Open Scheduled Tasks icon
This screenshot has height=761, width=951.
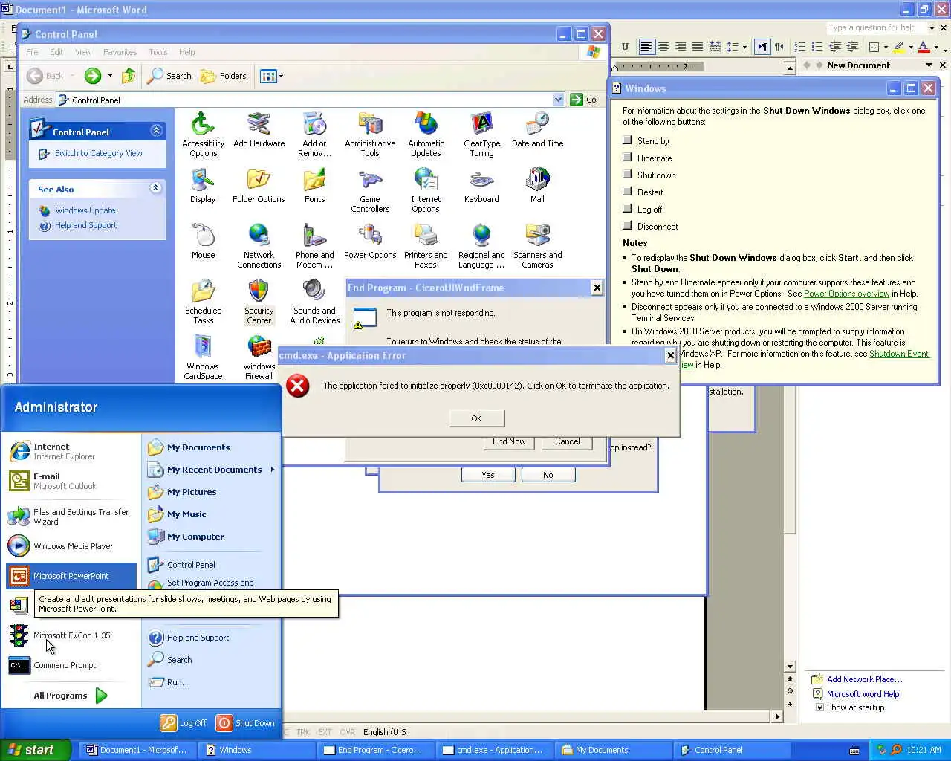pos(203,302)
